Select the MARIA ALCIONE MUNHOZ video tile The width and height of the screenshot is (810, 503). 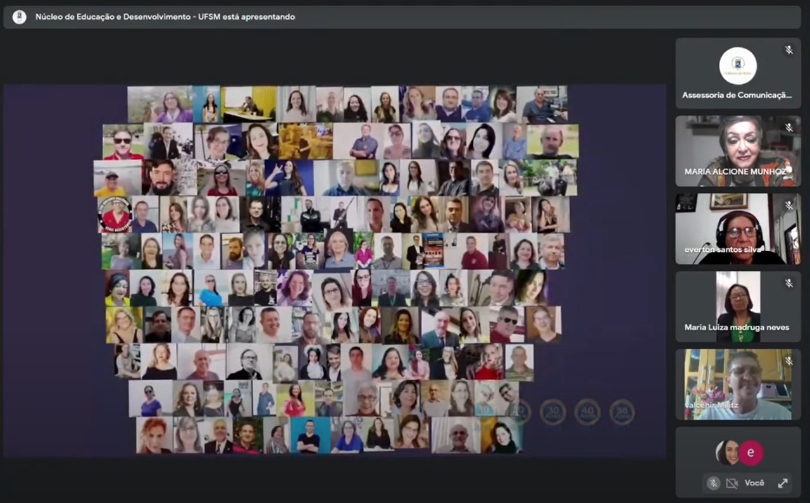pyautogui.click(x=738, y=151)
